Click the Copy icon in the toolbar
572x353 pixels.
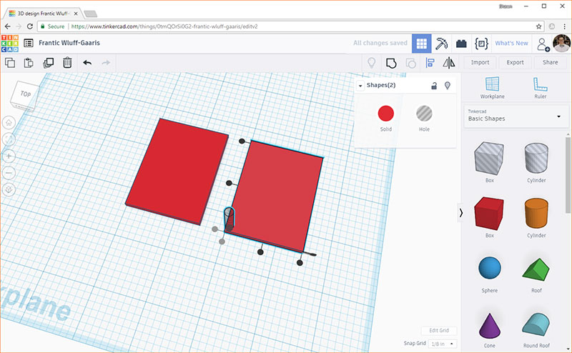pos(11,63)
